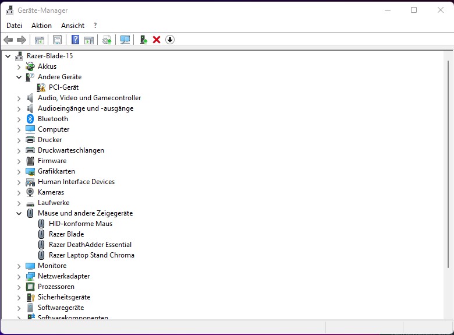The height and width of the screenshot is (335, 454).
Task: Select Razer DeathAdder Essential
Action: (x=90, y=245)
